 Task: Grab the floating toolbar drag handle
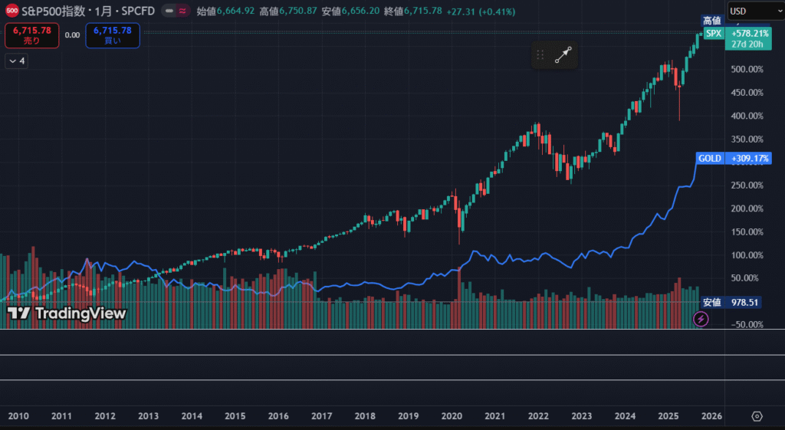coord(540,55)
